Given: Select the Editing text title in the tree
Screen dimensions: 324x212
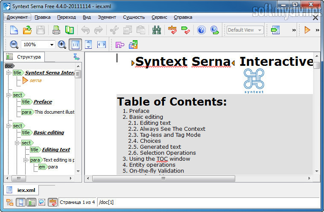Looking at the screenshot, I should 56,150.
